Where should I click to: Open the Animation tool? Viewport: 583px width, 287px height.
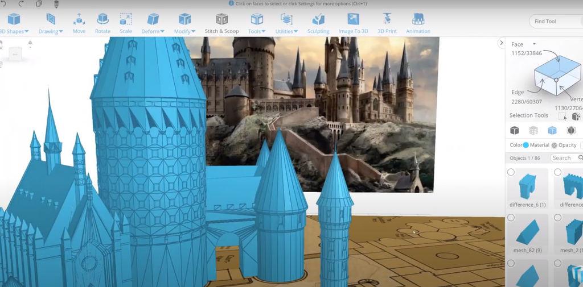(418, 24)
